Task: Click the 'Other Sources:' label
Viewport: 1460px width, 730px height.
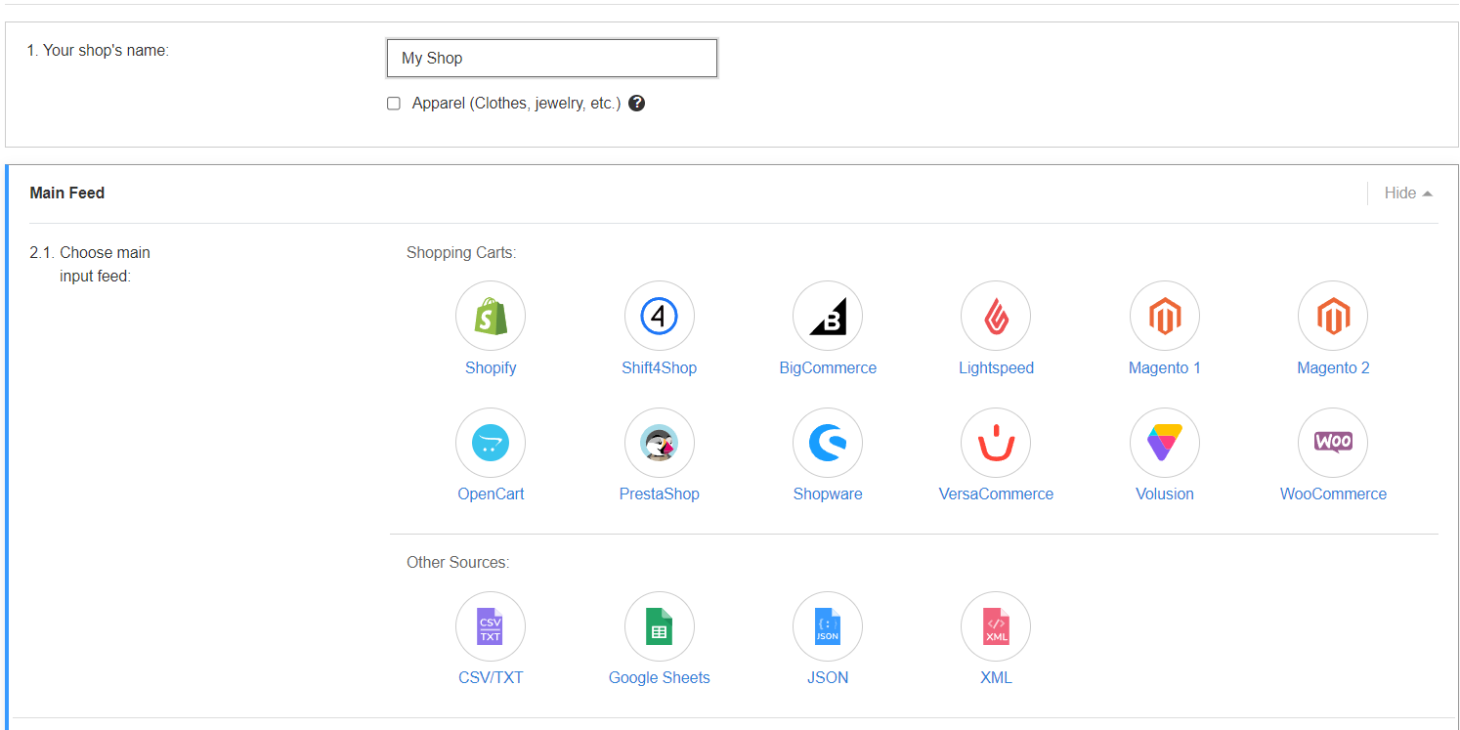Action: point(458,563)
